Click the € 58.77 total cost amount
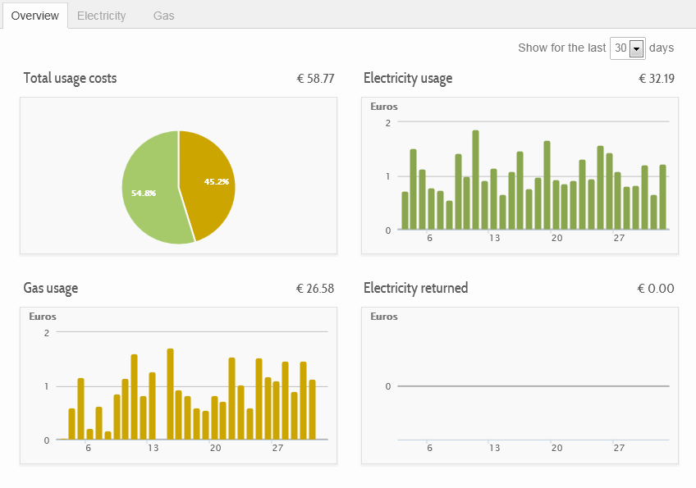The height and width of the screenshot is (488, 696). 315,79
